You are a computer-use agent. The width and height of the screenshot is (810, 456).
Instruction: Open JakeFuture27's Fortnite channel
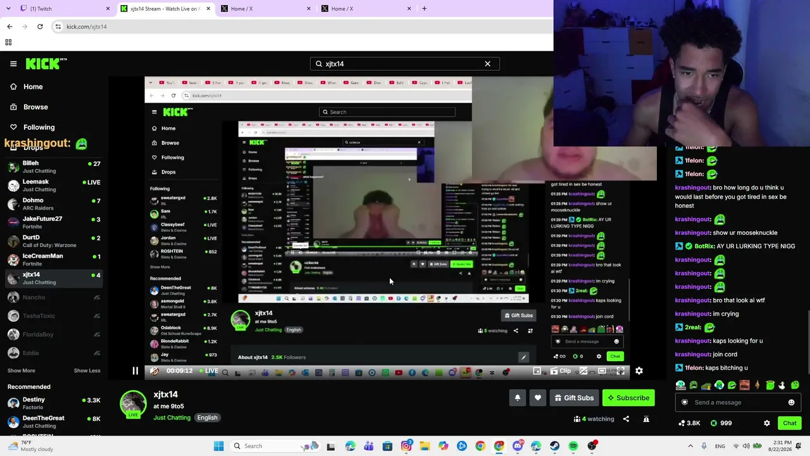(x=54, y=223)
